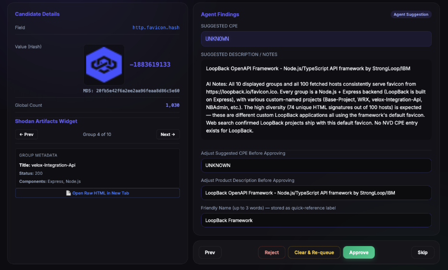Click Clear & Re-queue button

point(314,252)
